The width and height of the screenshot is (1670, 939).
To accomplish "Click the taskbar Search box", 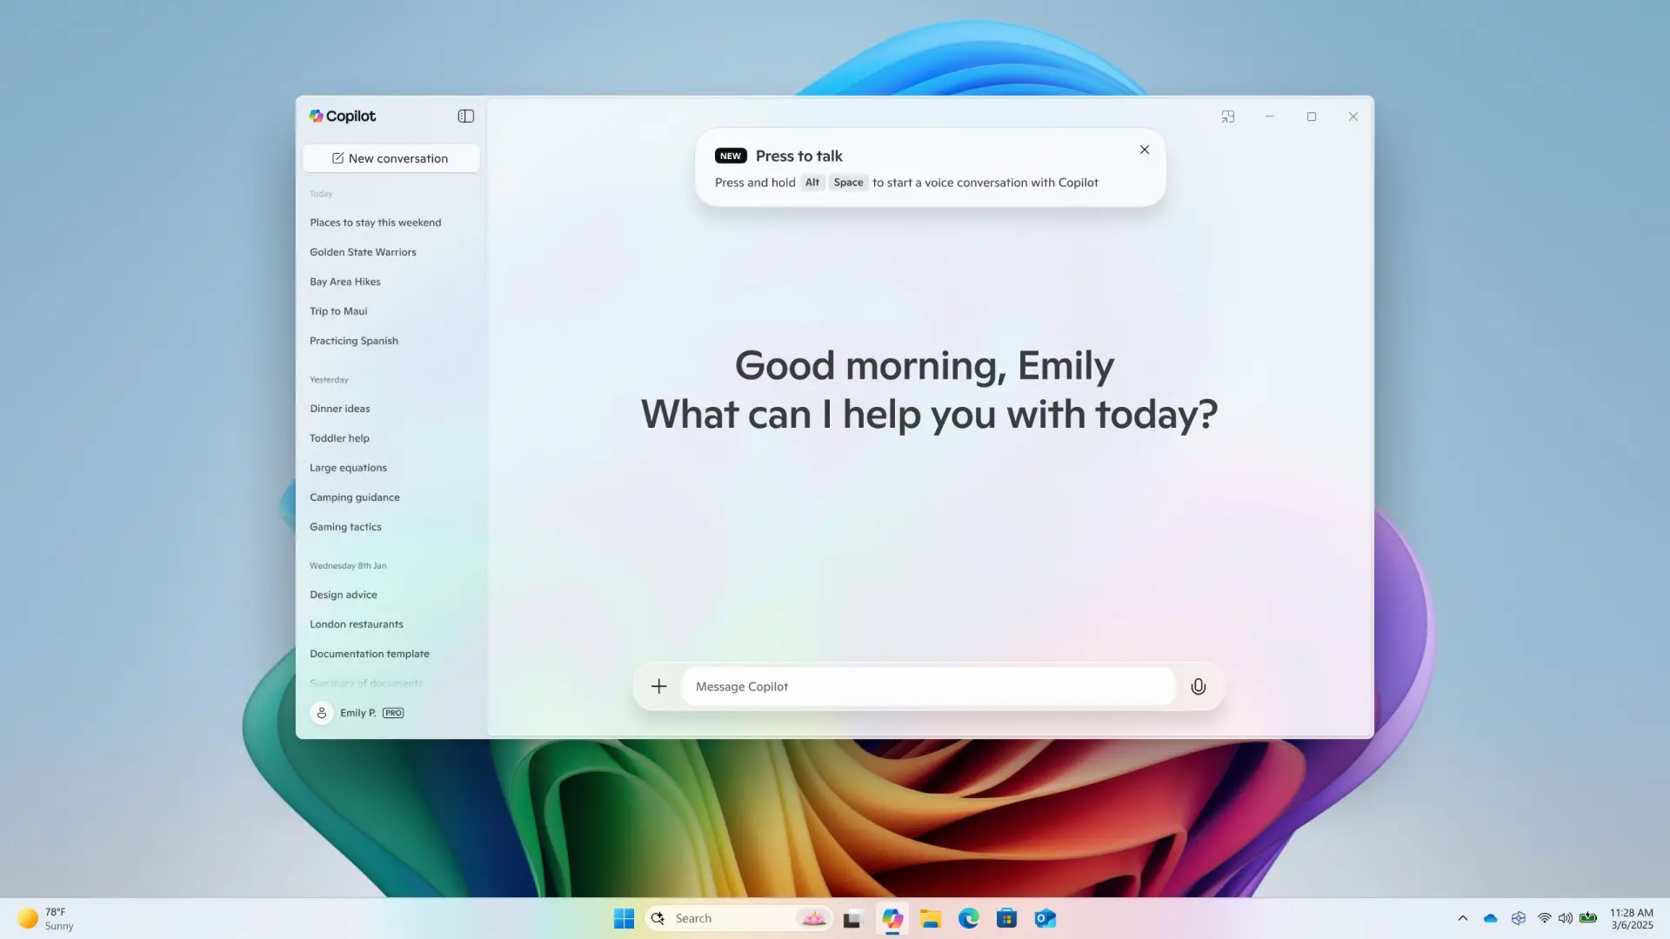I will (738, 918).
